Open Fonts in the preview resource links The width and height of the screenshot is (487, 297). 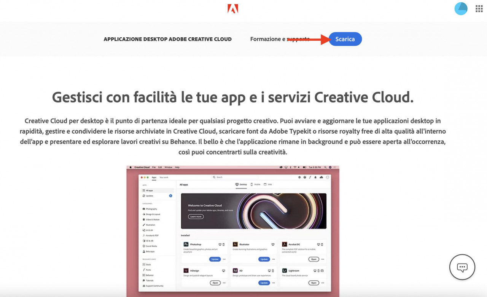click(x=146, y=270)
